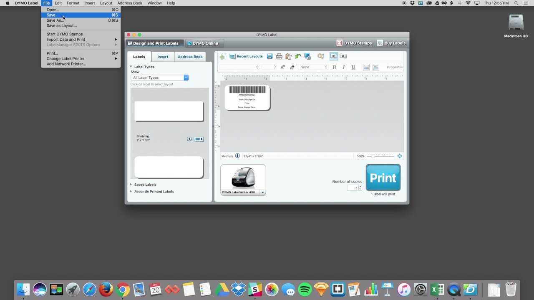This screenshot has width=534, height=300.
Task: Open Finder from the Dock
Action: tap(23, 289)
